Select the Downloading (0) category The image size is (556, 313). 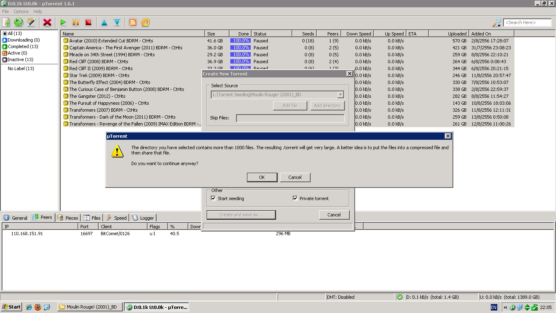pos(21,40)
